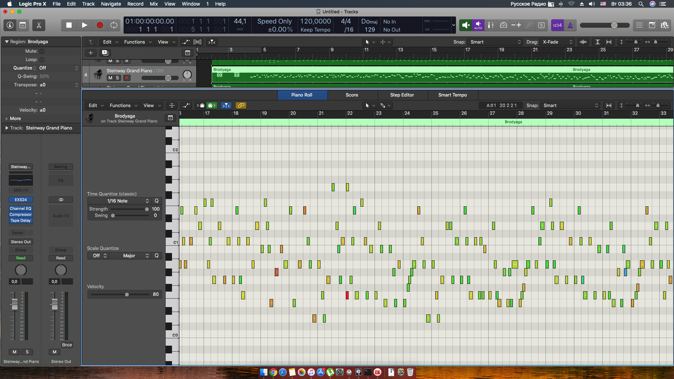Click the Compressor plugin slot

coord(21,214)
